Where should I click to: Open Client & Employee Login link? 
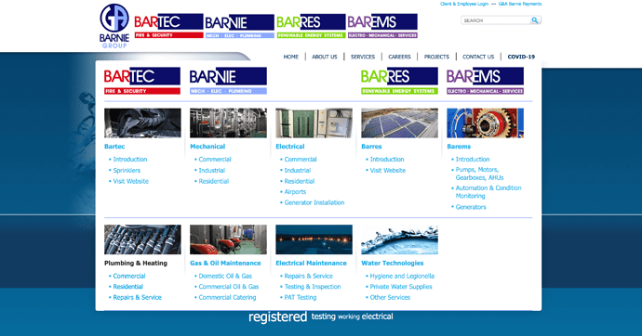tap(464, 4)
